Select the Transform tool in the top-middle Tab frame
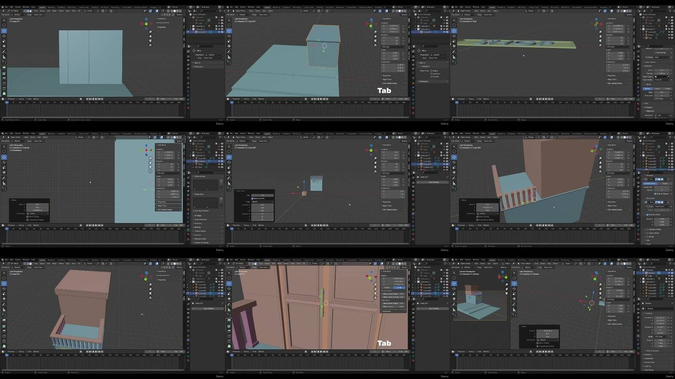Viewport: 675px width, 379px height. pos(229,46)
